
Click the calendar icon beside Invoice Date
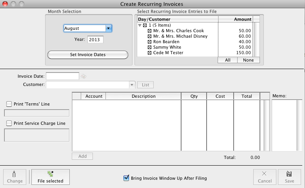(x=84, y=76)
